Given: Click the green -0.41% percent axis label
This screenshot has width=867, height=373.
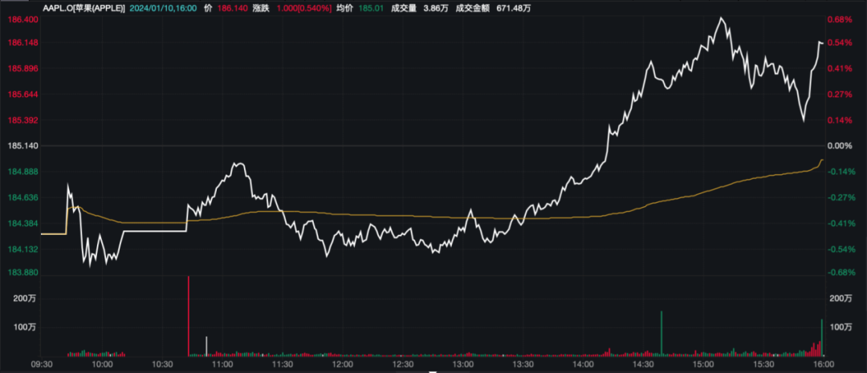Looking at the screenshot, I should click(x=841, y=223).
